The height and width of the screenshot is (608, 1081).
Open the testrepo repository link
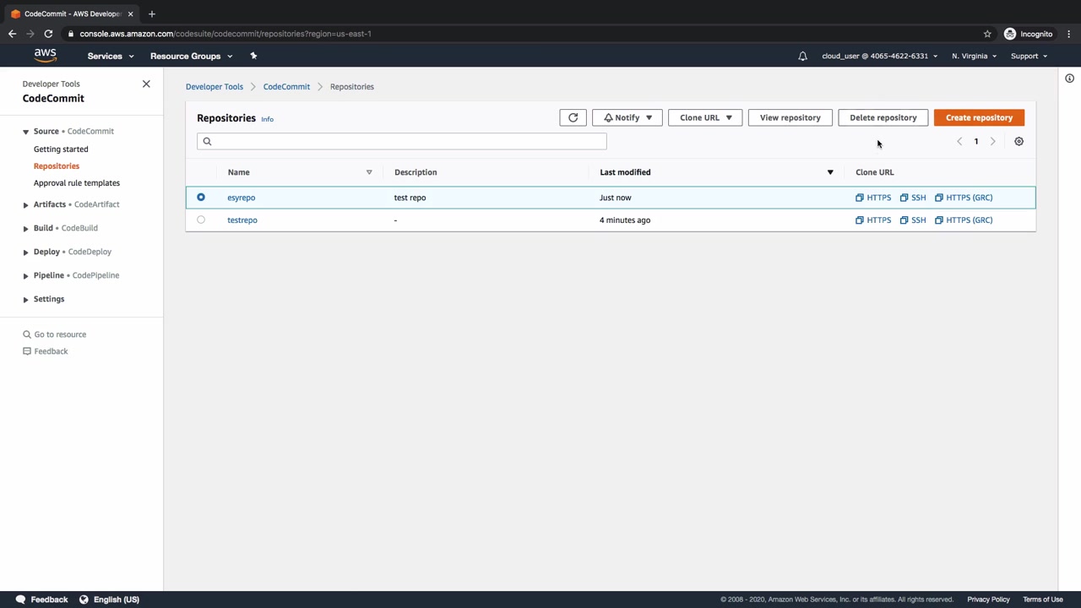pos(242,220)
